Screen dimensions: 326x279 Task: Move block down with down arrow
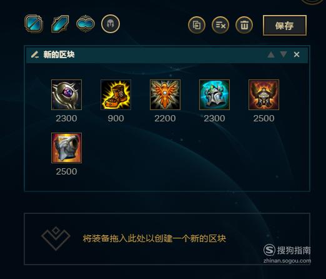click(284, 54)
